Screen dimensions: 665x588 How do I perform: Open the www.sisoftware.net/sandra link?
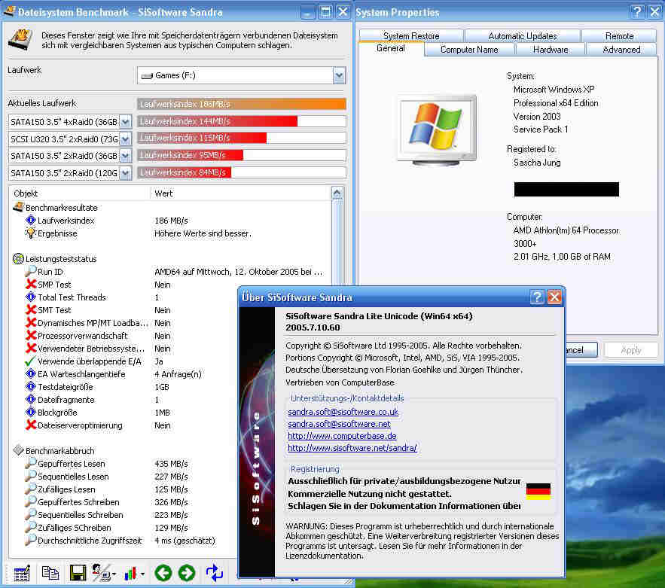[x=352, y=447]
